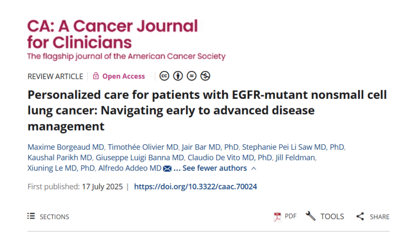Screen dimensions: 403x241
Task: Click the Share icon
Action: [x=360, y=216]
